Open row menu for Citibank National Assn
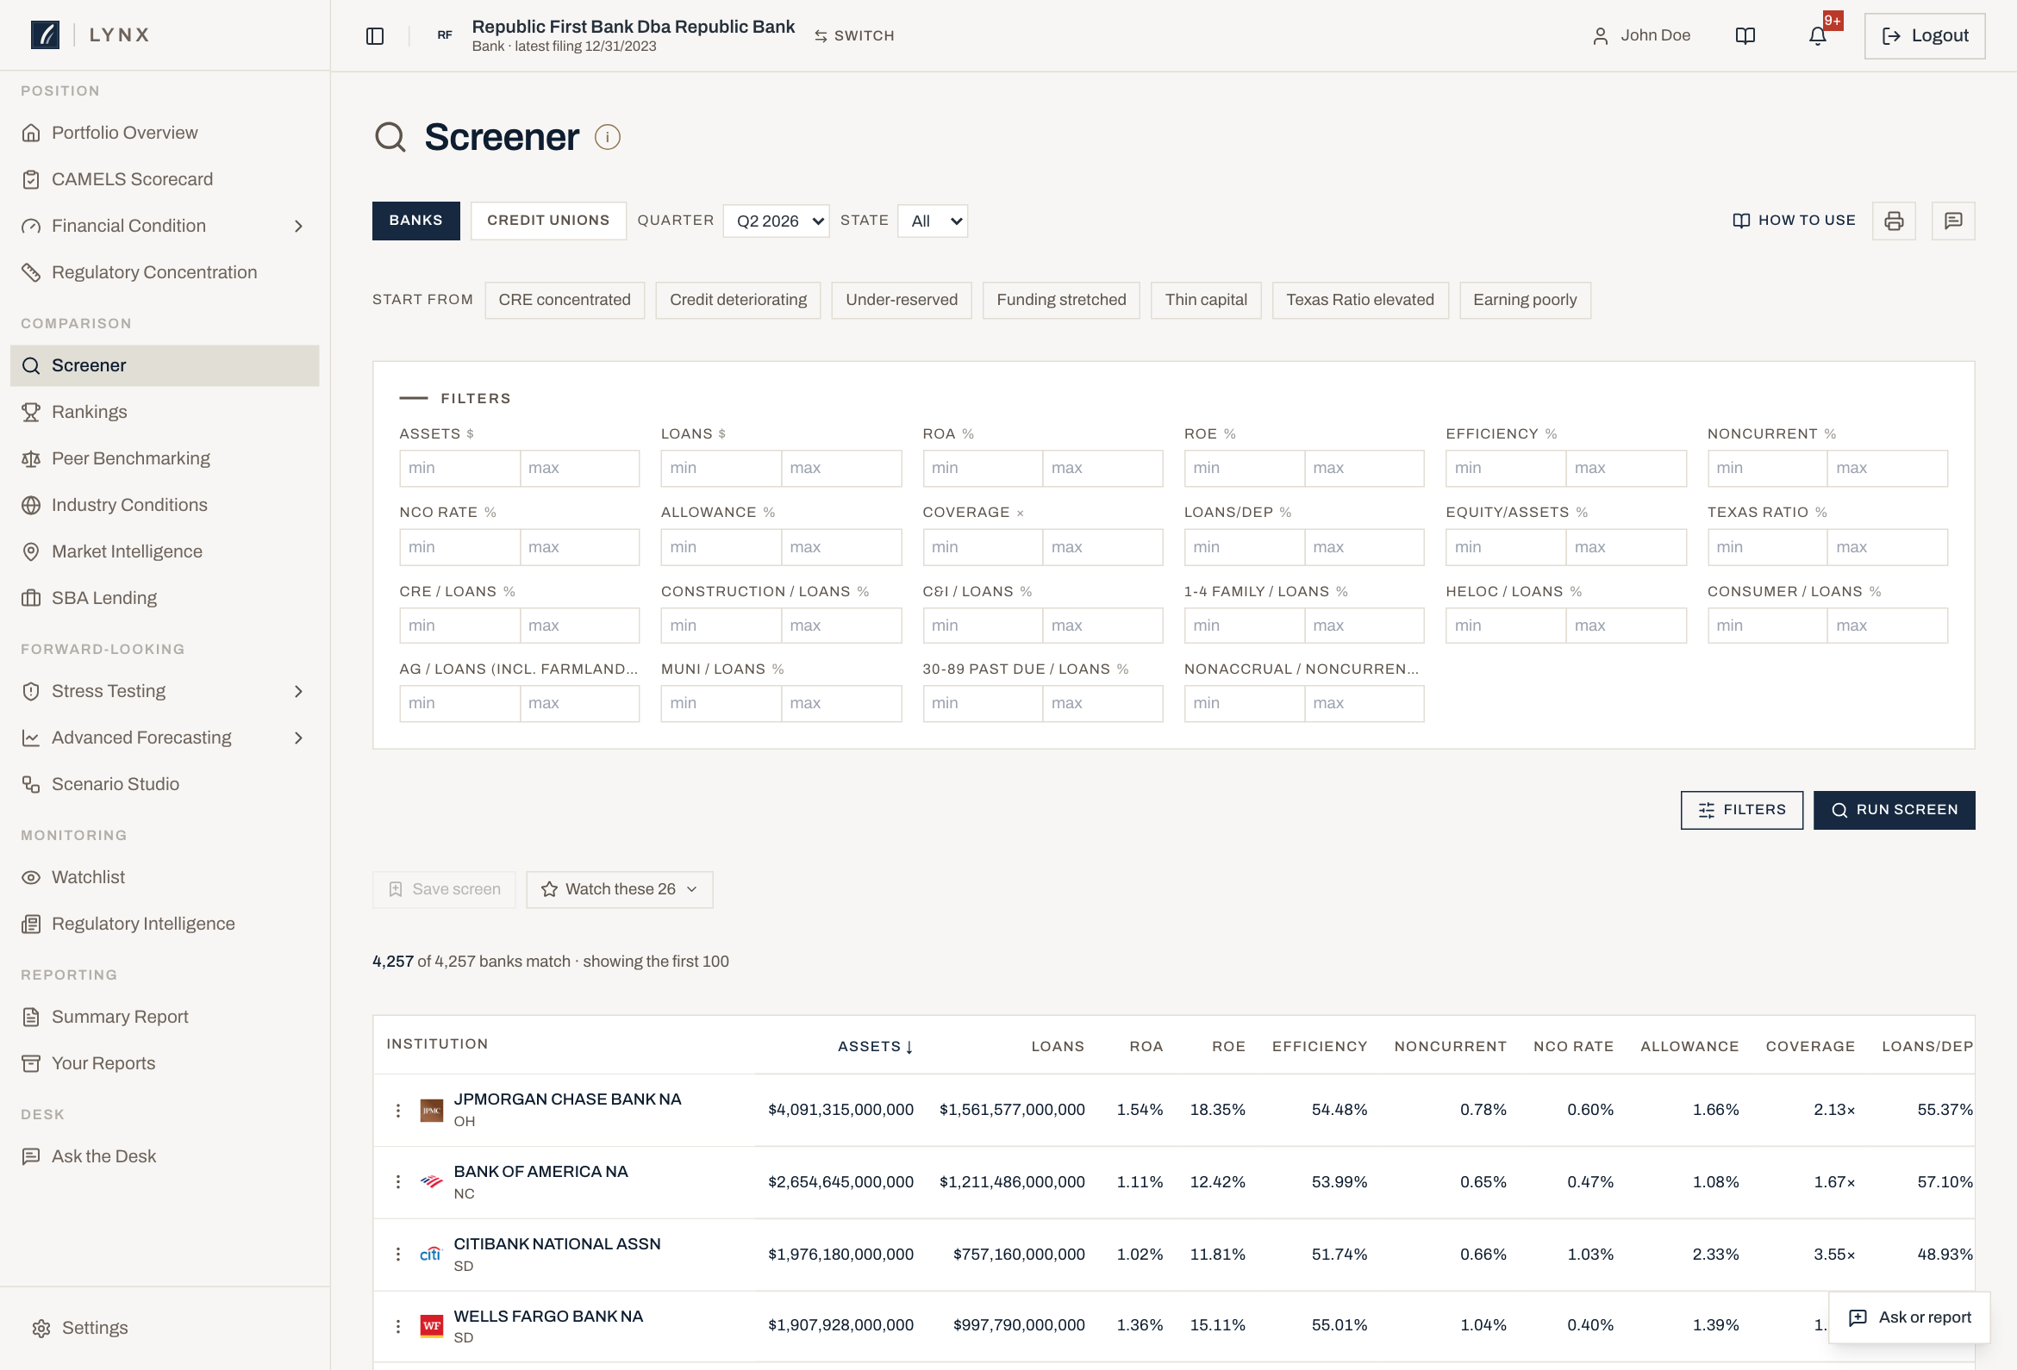The width and height of the screenshot is (2017, 1370). pos(398,1254)
